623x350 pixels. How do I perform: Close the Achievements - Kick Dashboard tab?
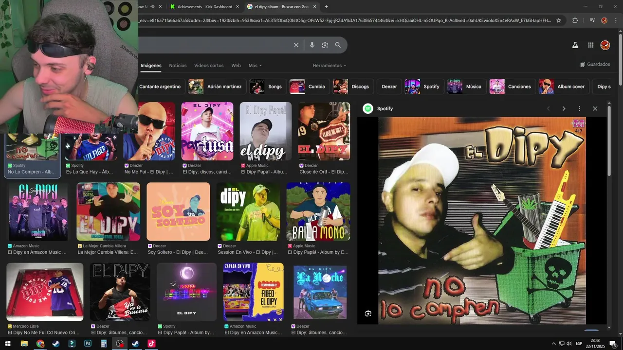pyautogui.click(x=238, y=7)
